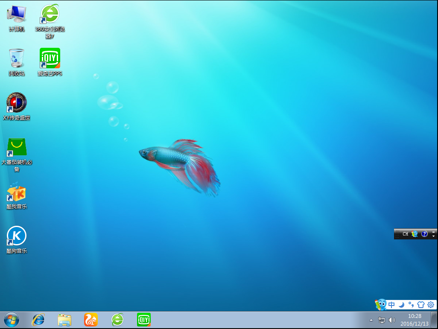This screenshot has height=329, width=438.
Task: Select the 爱奇艺PPS desktop shortcut
Action: point(50,62)
